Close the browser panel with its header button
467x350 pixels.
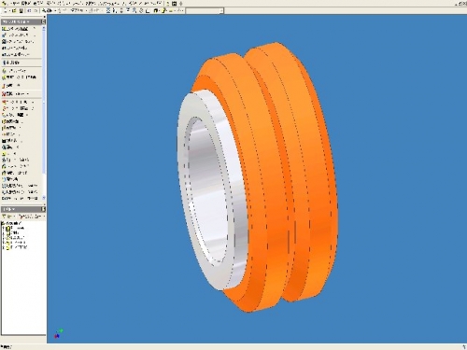point(44,209)
